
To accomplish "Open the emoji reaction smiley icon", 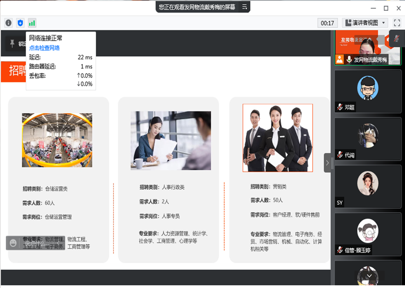I will [13, 242].
